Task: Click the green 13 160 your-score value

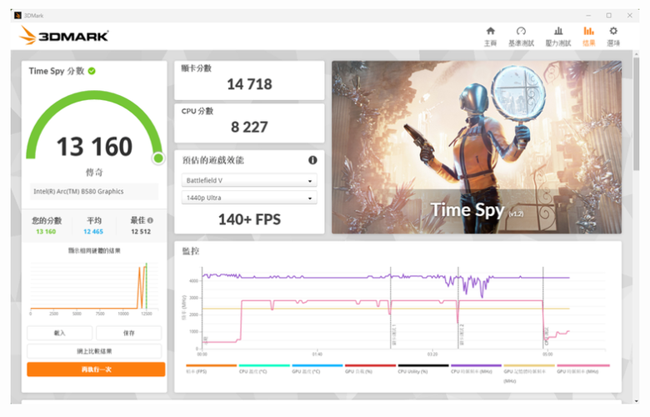Action: point(46,232)
